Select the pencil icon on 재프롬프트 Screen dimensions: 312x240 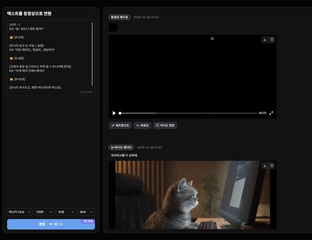coord(113,125)
